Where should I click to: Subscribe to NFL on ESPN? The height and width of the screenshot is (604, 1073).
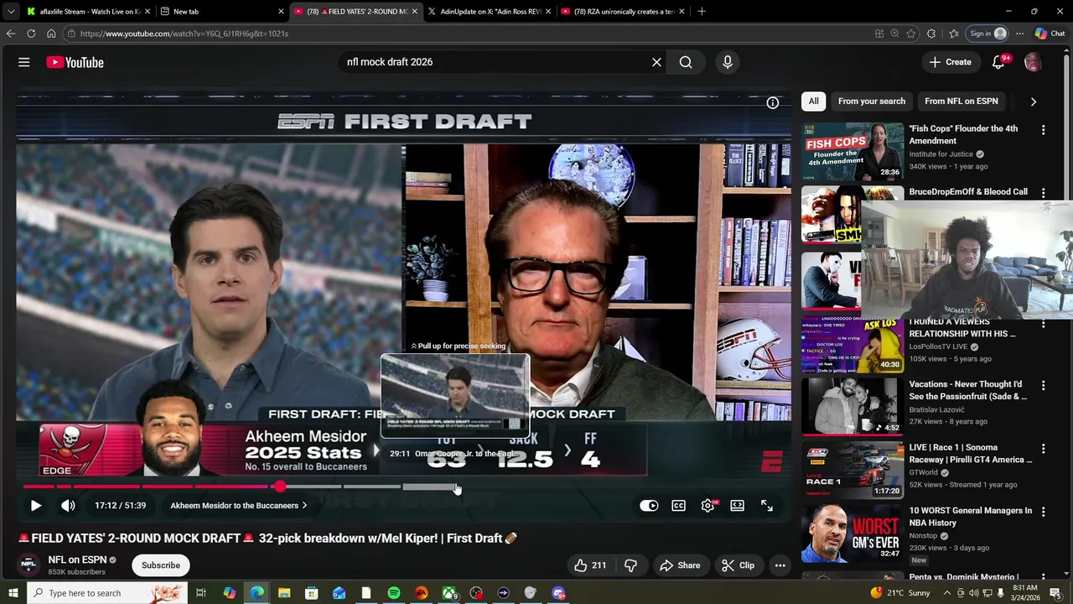(161, 565)
